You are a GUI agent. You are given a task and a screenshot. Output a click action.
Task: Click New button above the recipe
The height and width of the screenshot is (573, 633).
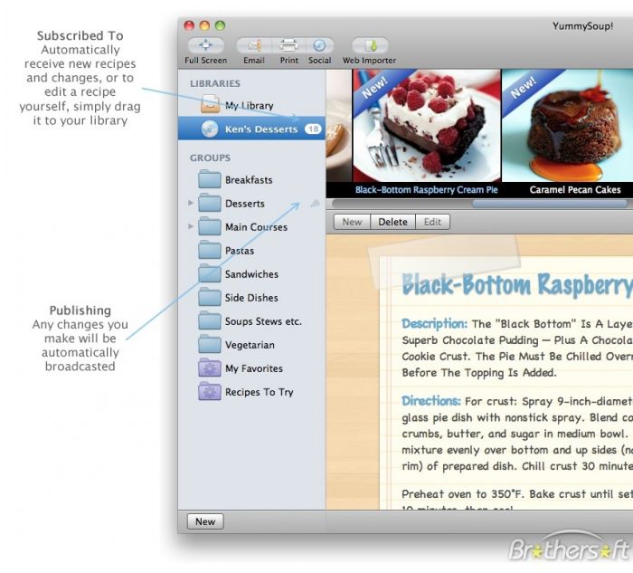(352, 222)
